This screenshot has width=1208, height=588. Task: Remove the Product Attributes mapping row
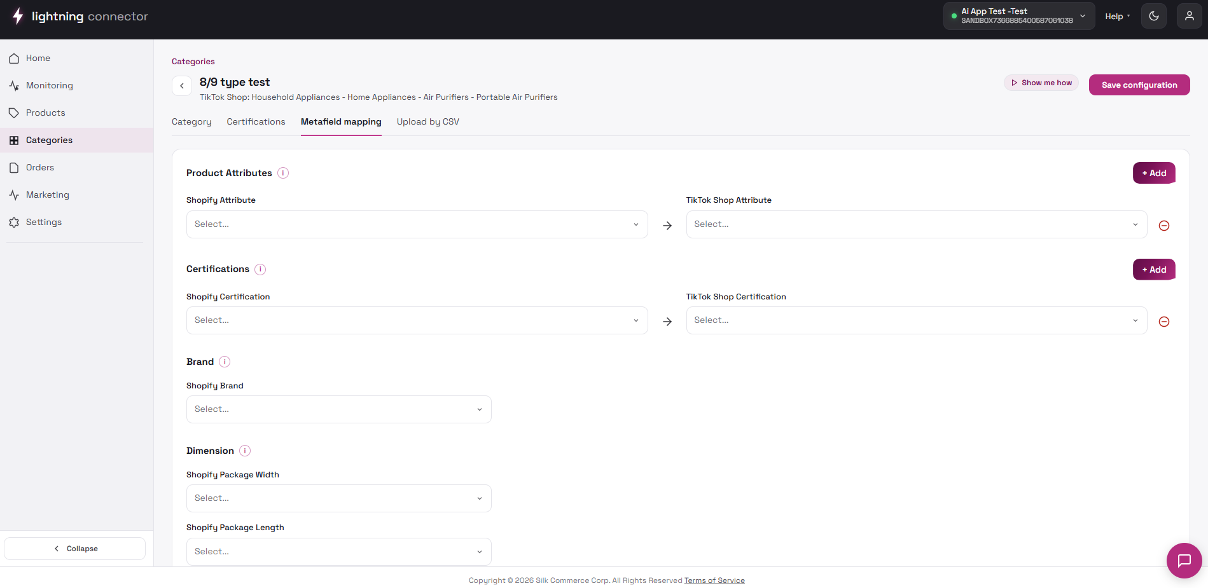(1164, 226)
